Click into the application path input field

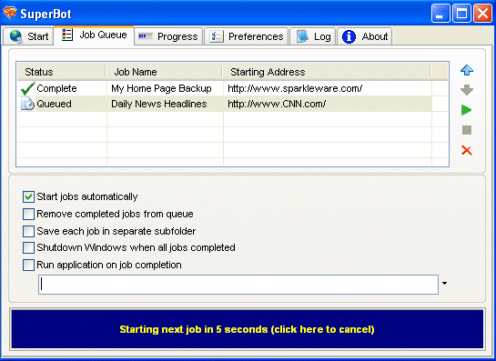pos(238,285)
